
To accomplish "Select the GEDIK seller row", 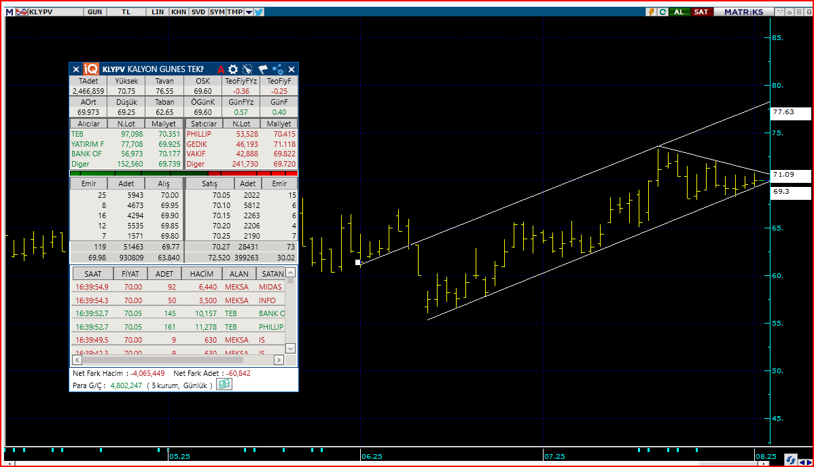I will click(241, 144).
